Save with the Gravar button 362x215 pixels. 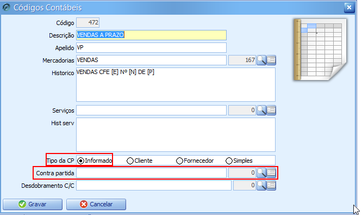pos(33,204)
